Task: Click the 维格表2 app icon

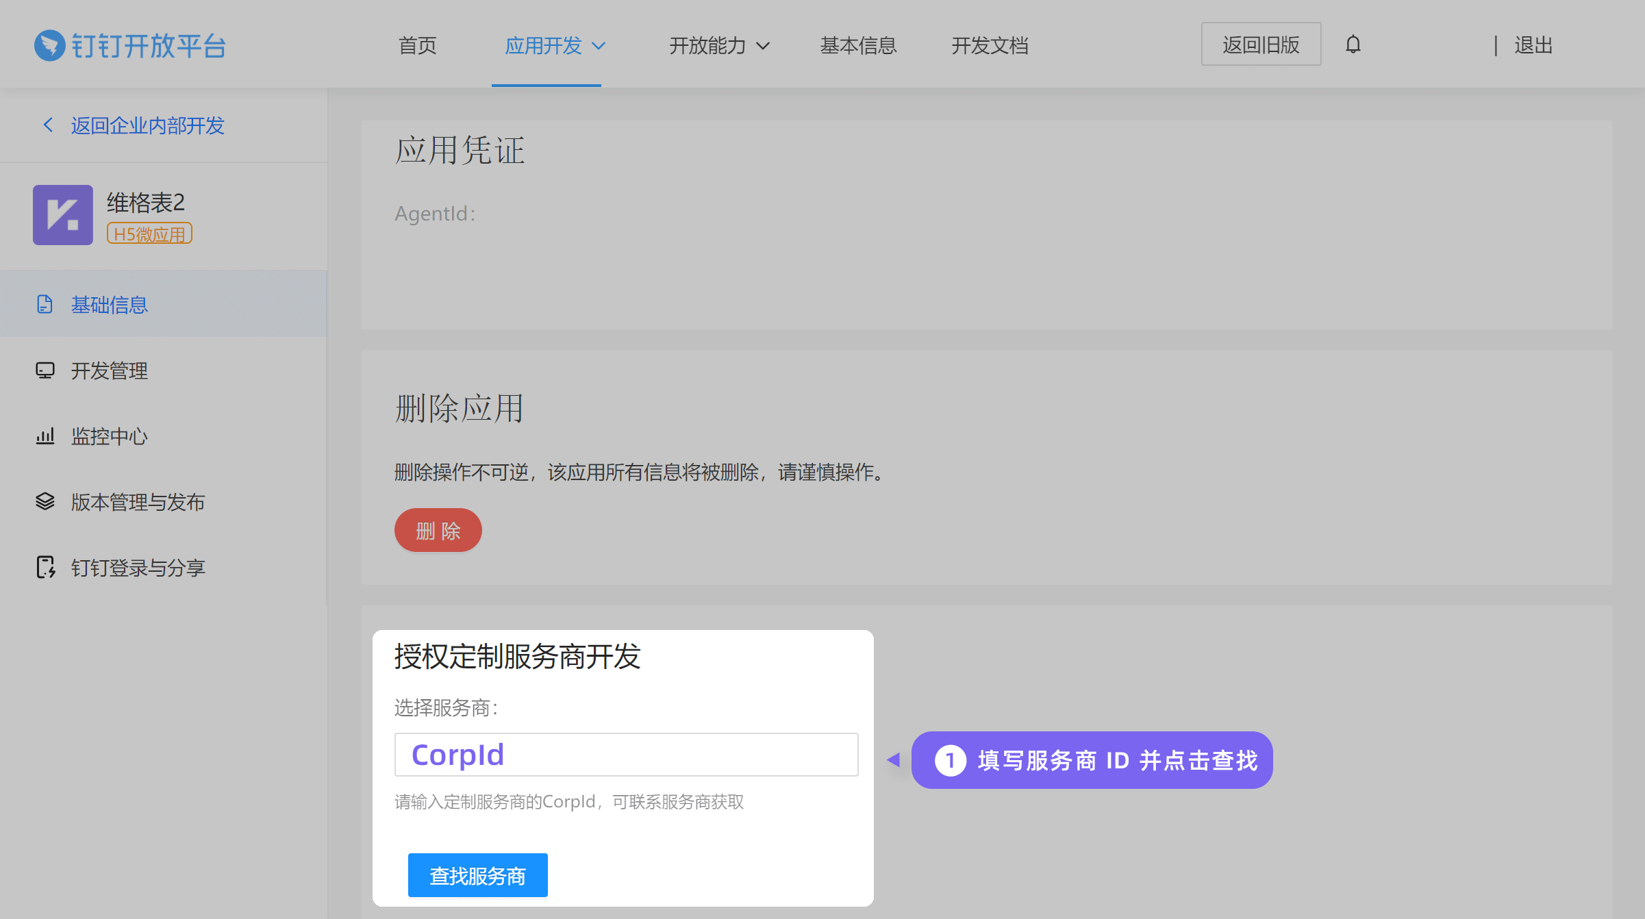Action: click(x=63, y=215)
